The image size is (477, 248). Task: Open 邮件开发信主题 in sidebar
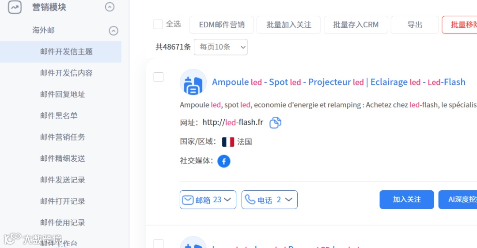tap(61, 52)
